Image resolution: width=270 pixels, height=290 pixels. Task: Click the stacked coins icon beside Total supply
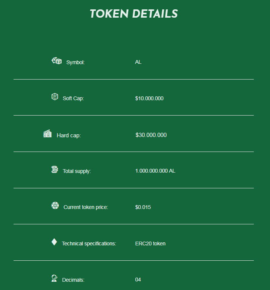(x=55, y=170)
